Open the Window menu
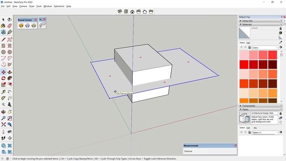 tap(48, 6)
